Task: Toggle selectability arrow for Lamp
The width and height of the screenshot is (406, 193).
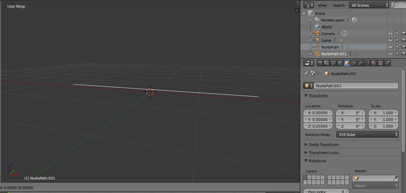Action: [397, 40]
